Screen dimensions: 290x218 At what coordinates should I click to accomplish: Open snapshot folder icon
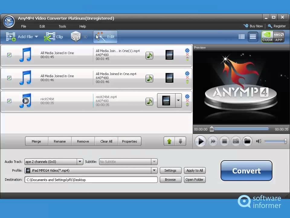click(247, 141)
